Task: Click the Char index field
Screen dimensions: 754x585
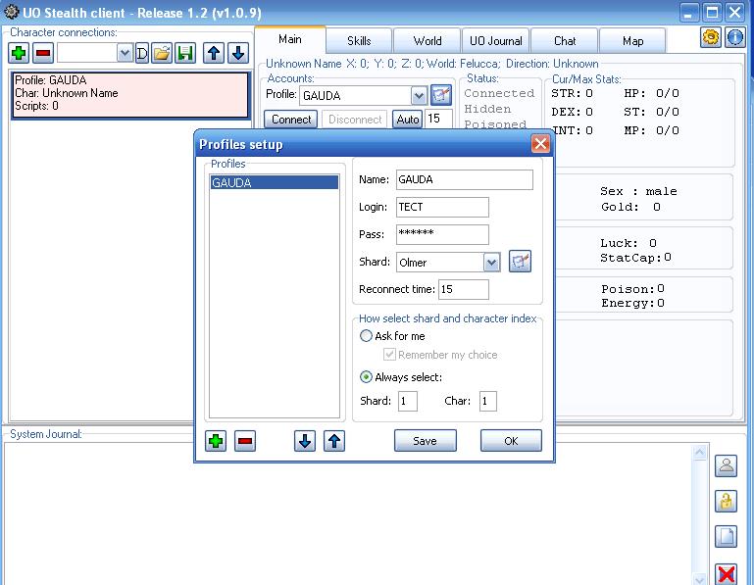Action: tap(488, 401)
